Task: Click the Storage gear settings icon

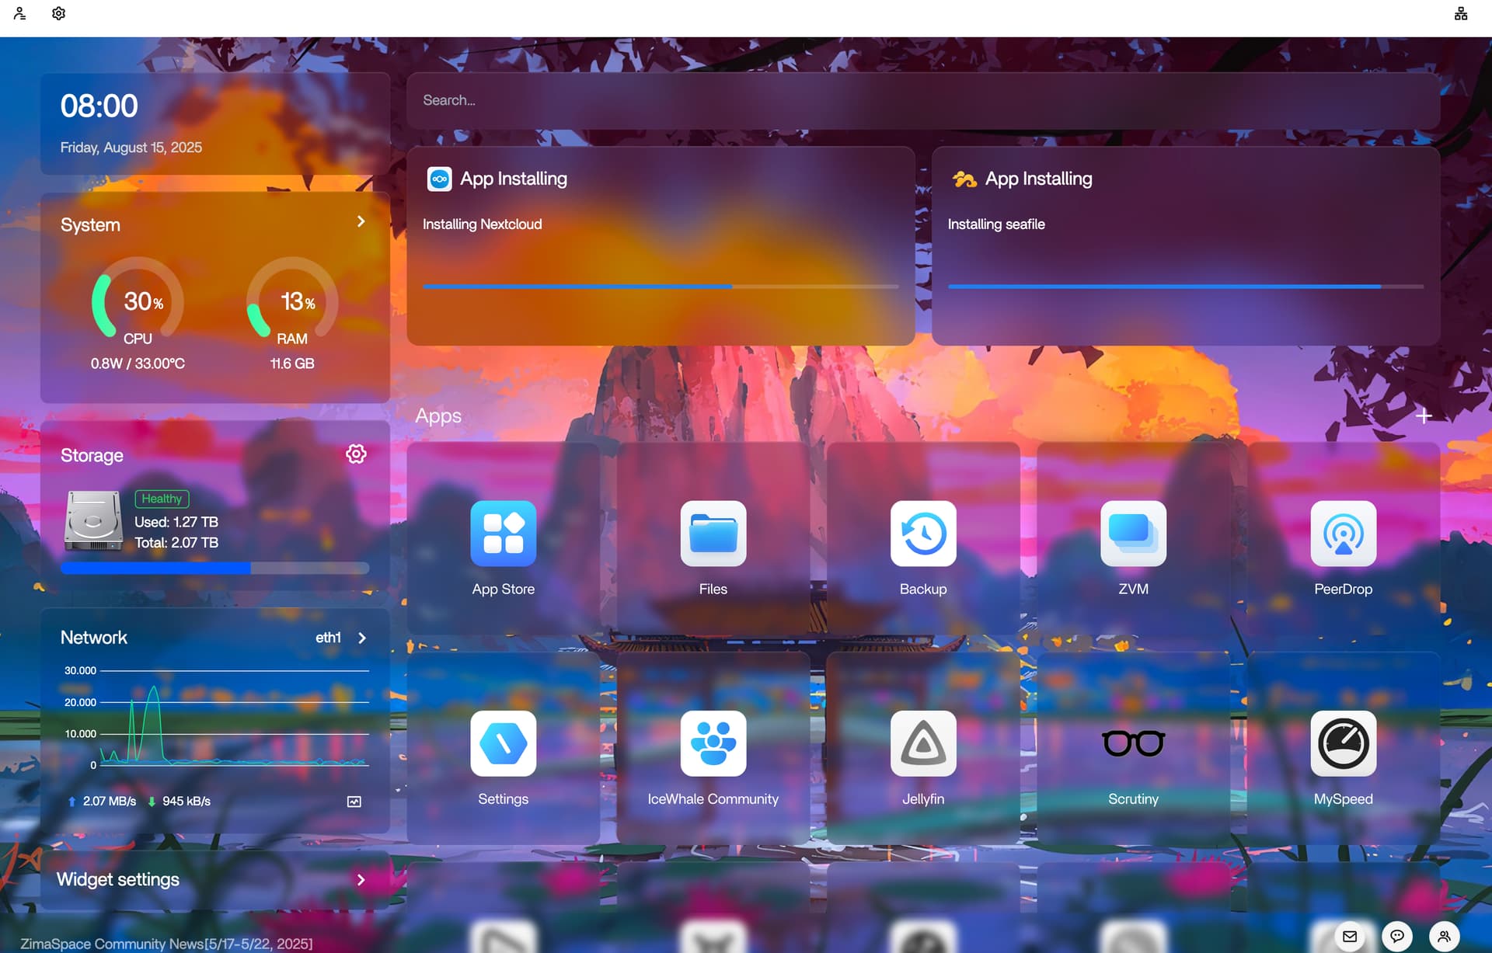Action: pyautogui.click(x=356, y=454)
